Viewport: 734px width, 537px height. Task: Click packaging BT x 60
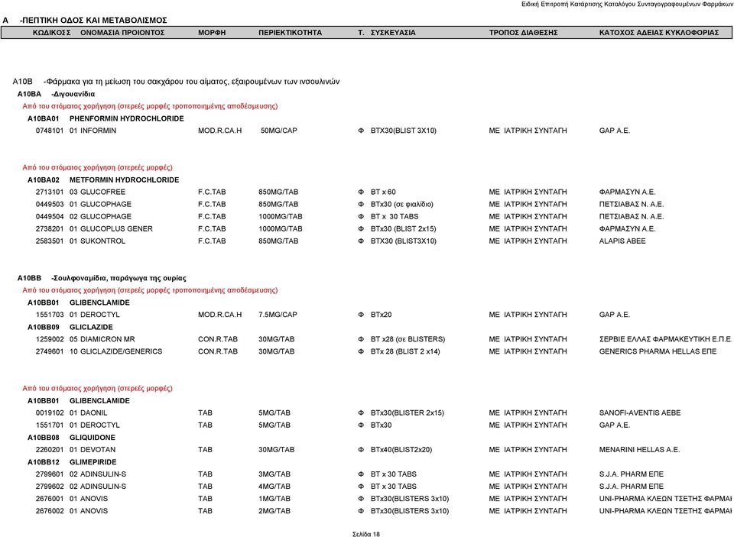click(x=383, y=192)
